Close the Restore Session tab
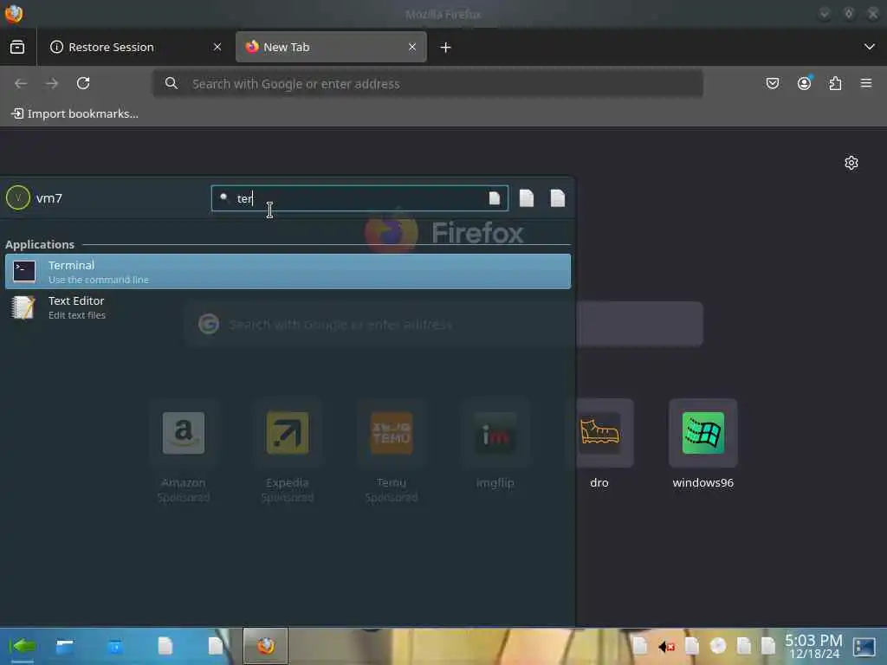Viewport: 887px width, 665px height. [217, 47]
